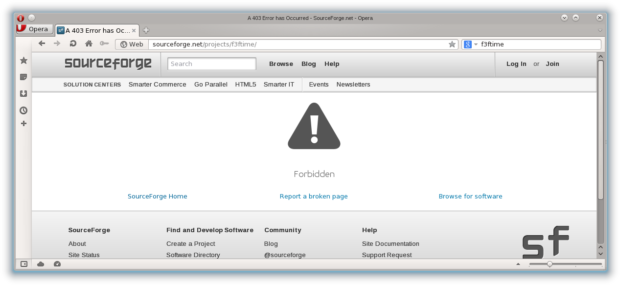Open the About footer link
This screenshot has height=285, width=620.
(77, 244)
